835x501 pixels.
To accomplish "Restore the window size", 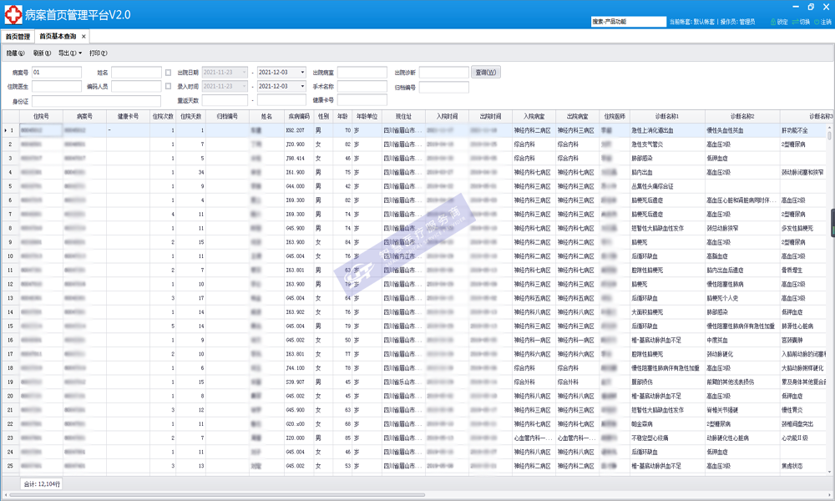I will tap(811, 7).
